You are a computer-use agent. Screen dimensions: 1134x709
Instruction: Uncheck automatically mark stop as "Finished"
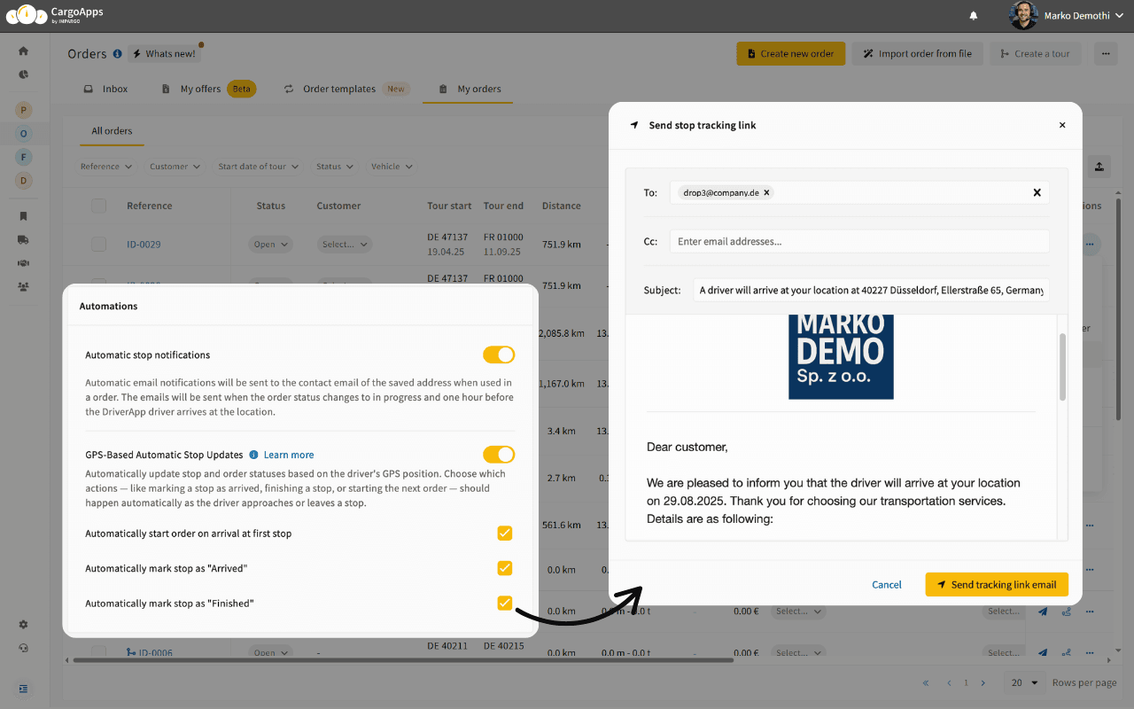tap(504, 604)
